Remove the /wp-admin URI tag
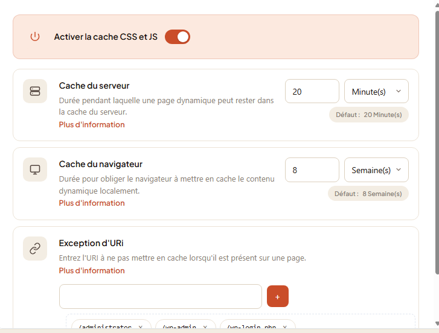Screen dimensions: 439x333 205,326
